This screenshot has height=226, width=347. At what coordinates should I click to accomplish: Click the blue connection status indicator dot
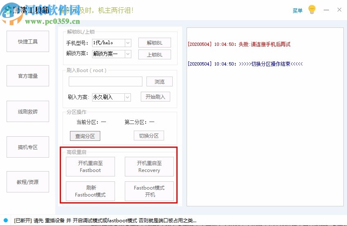[6, 220]
